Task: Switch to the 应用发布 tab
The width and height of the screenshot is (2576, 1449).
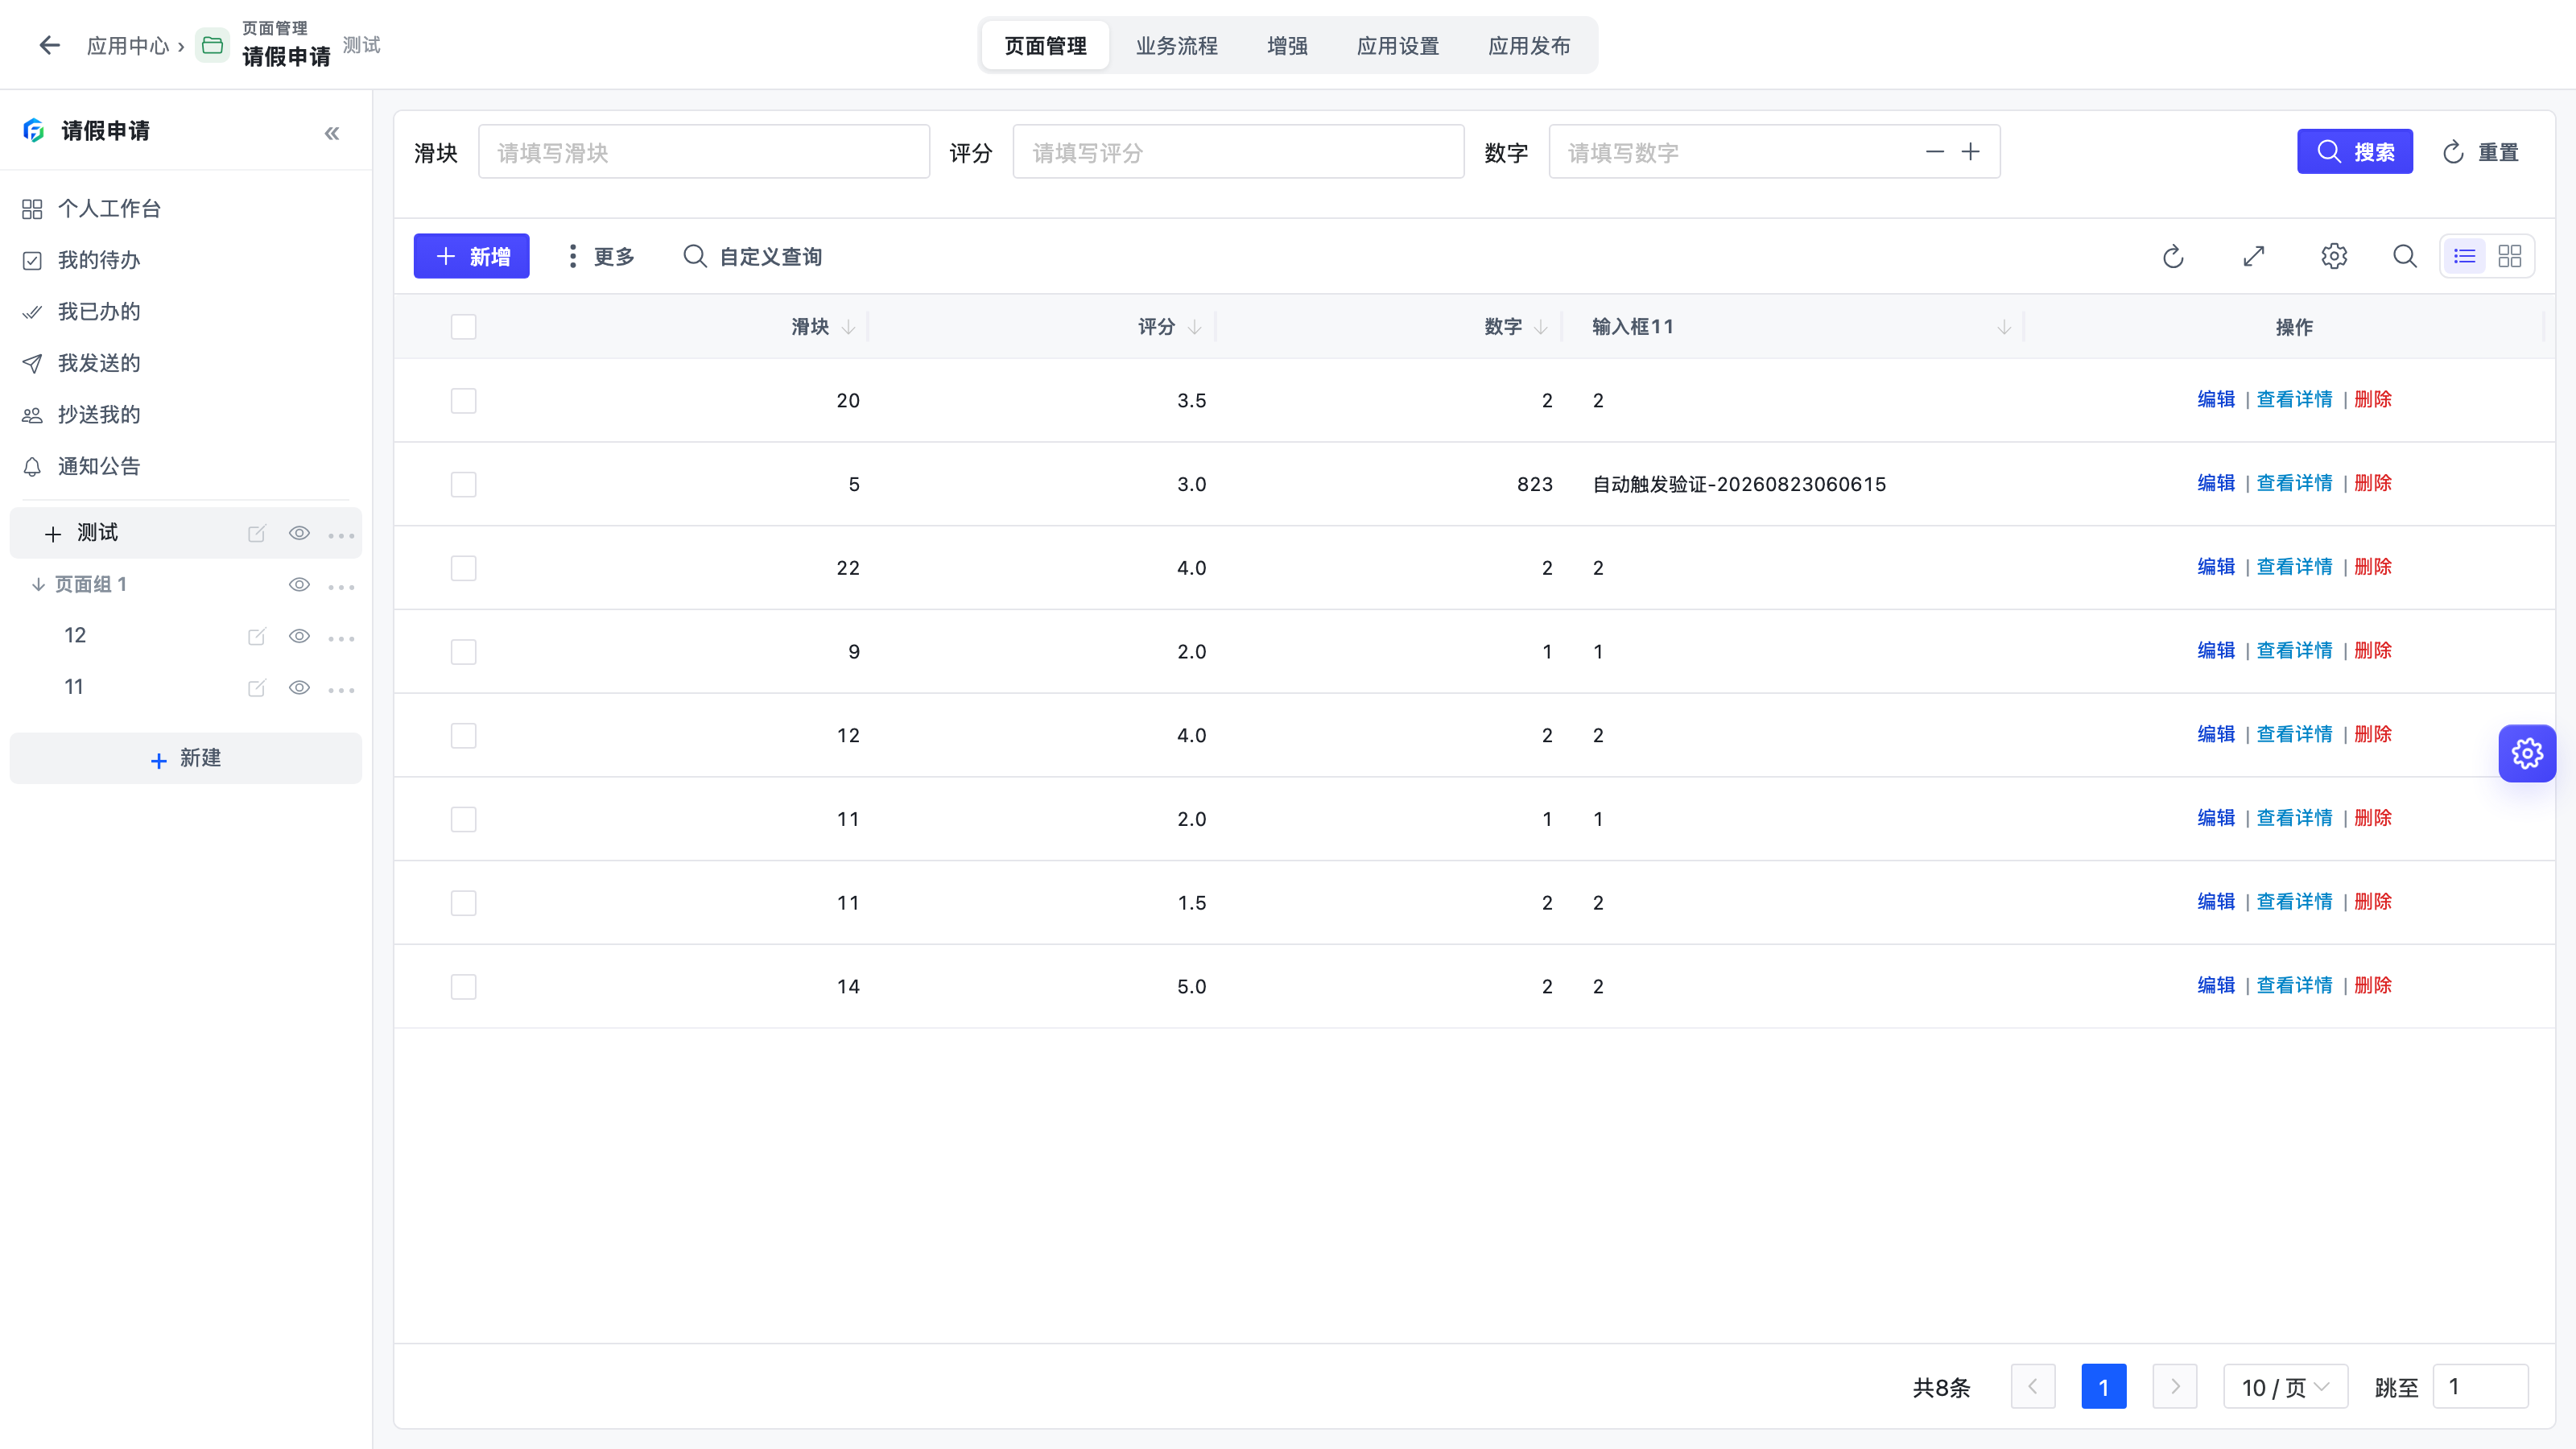Action: (x=1528, y=45)
